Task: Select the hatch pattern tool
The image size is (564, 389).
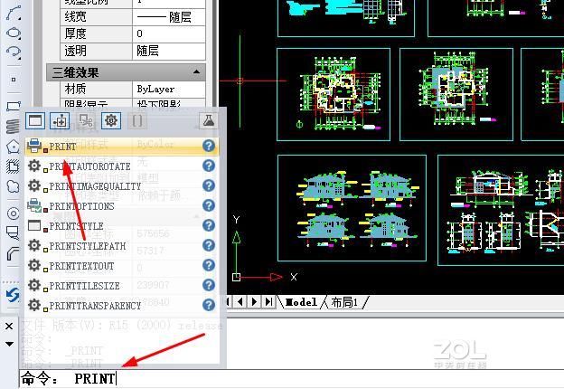Action: click(14, 166)
